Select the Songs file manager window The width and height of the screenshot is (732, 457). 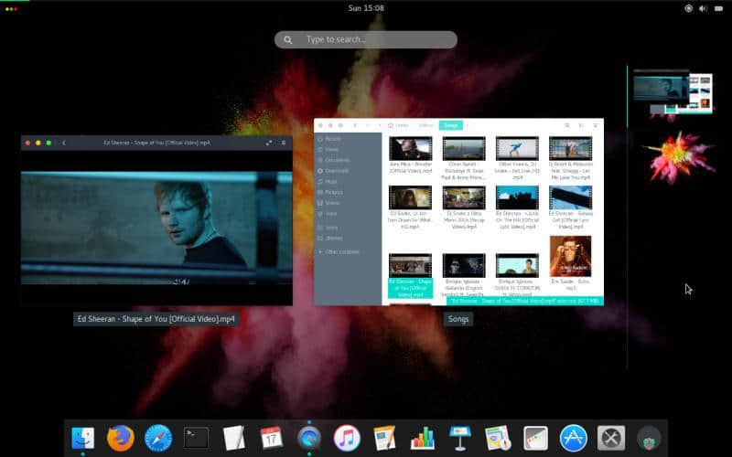458,212
